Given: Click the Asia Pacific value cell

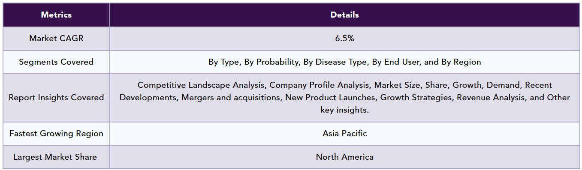Looking at the screenshot, I should 345,134.
